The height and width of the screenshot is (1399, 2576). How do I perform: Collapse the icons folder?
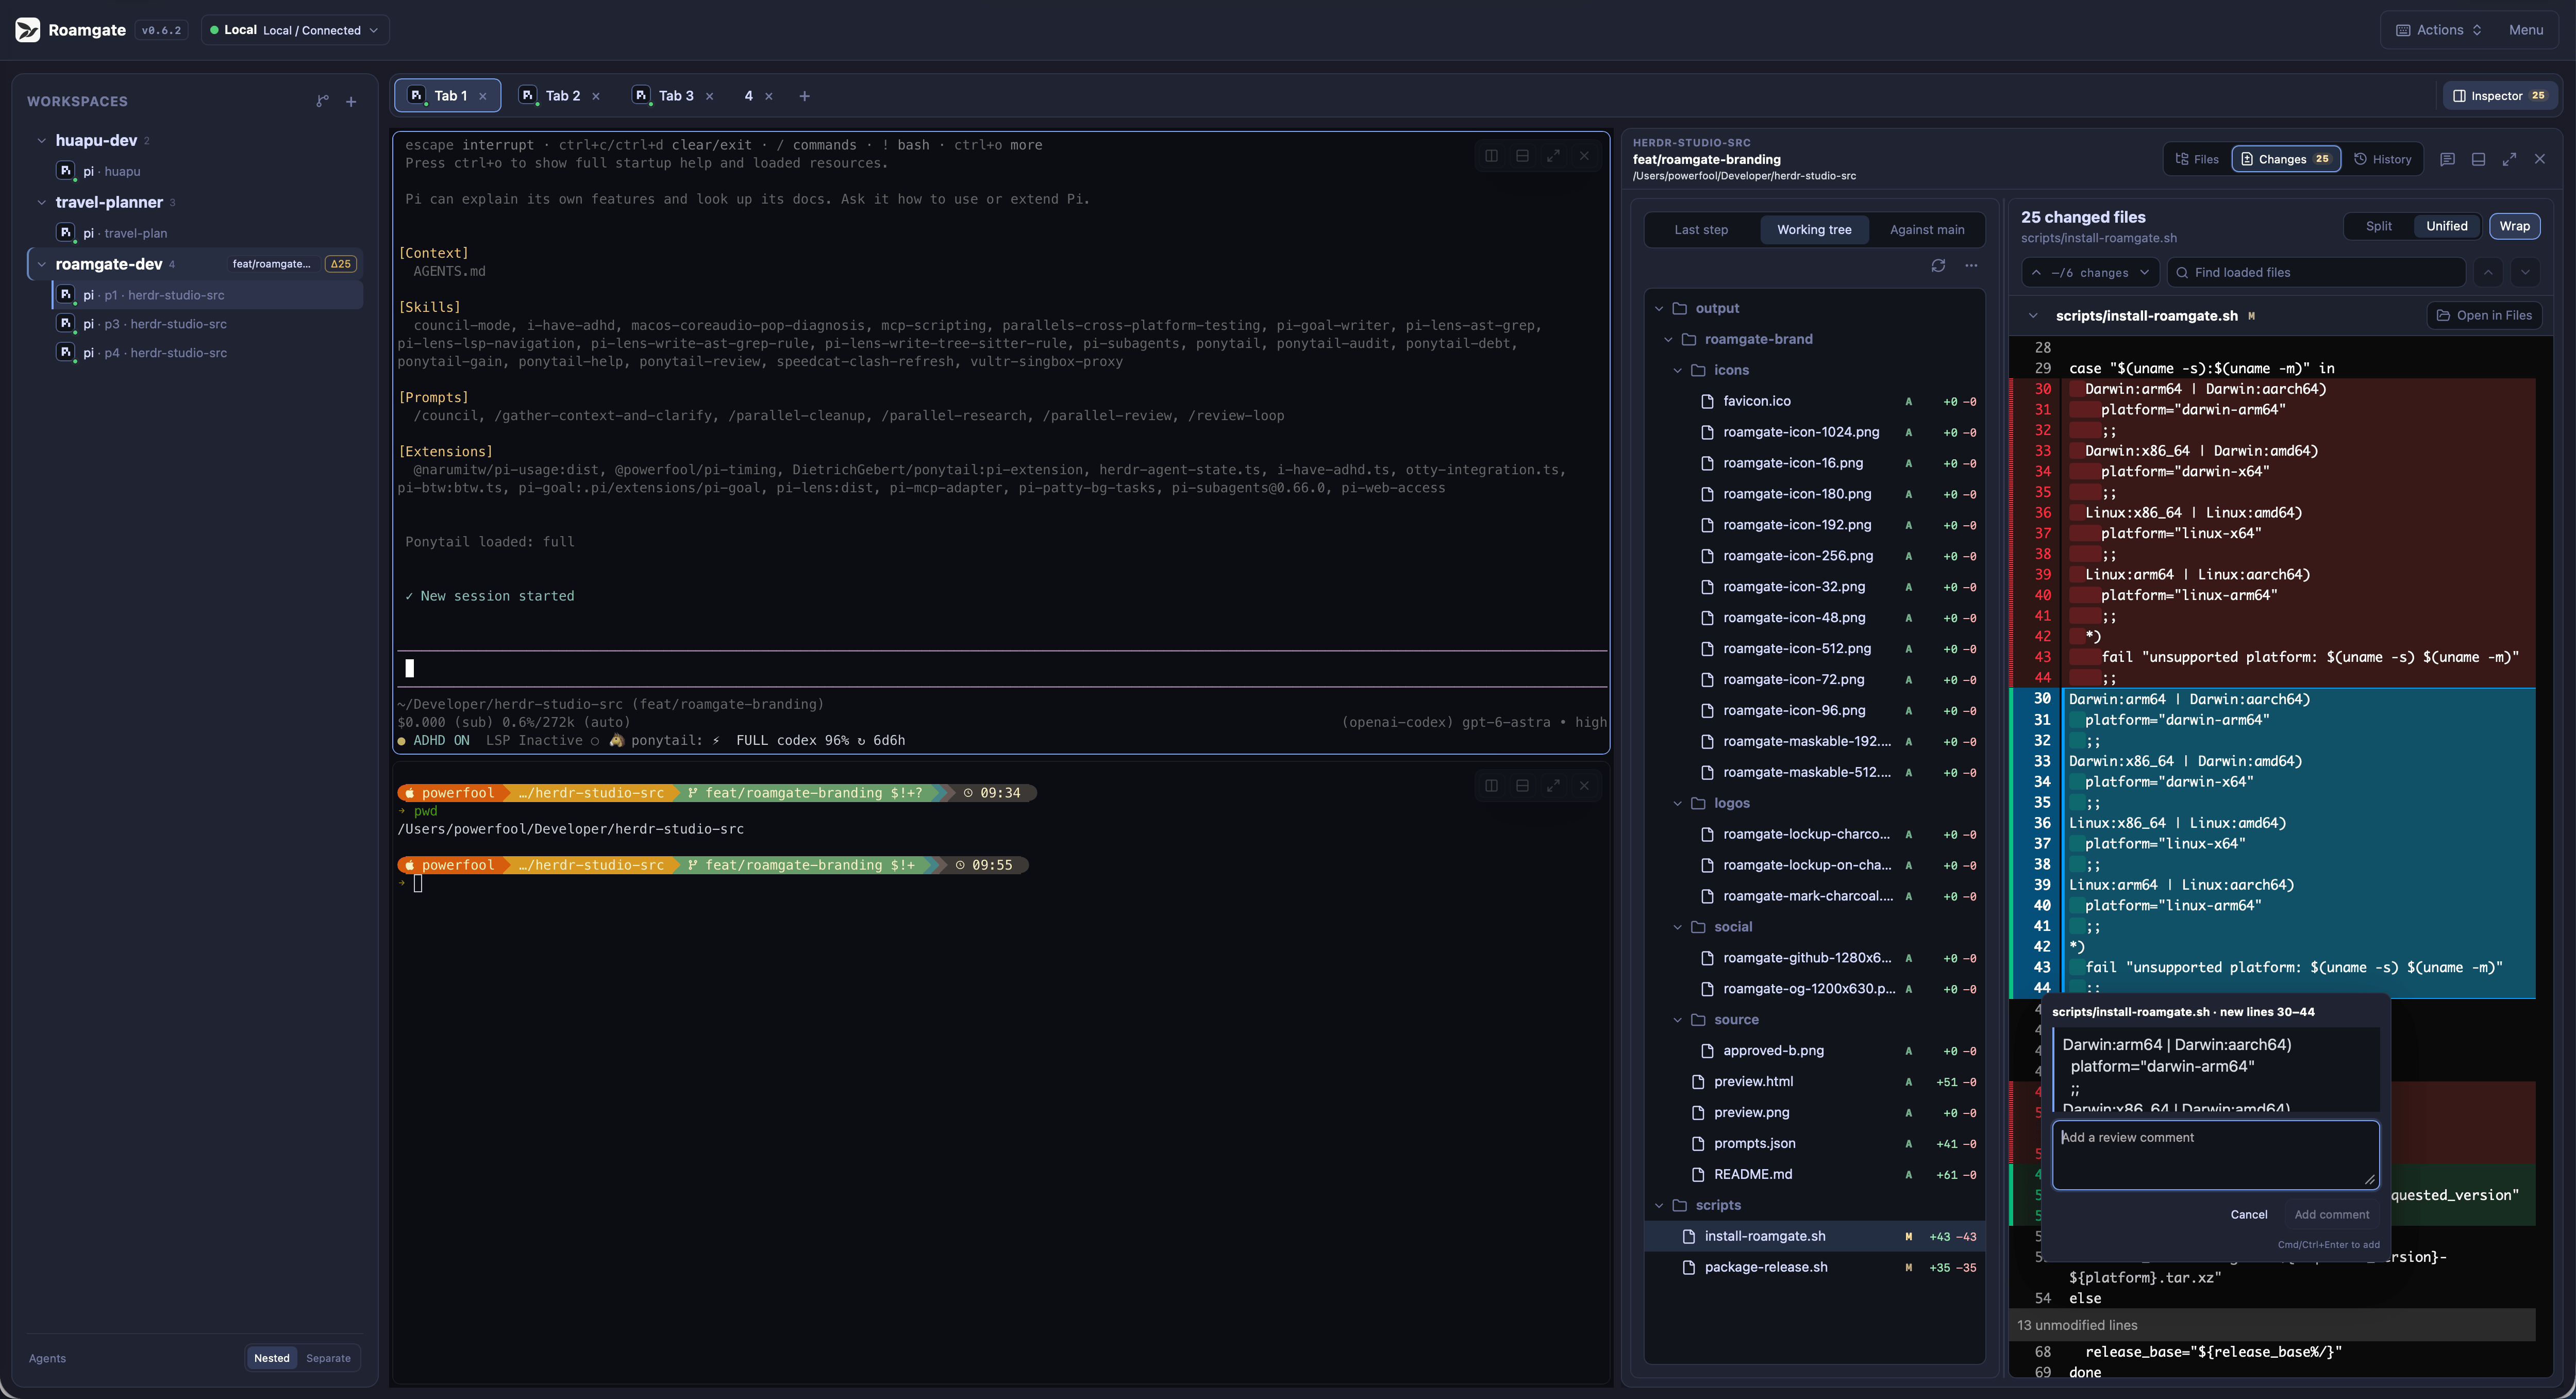coord(1677,371)
